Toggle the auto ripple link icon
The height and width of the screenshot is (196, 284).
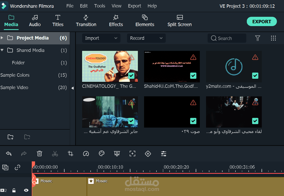coord(17,167)
